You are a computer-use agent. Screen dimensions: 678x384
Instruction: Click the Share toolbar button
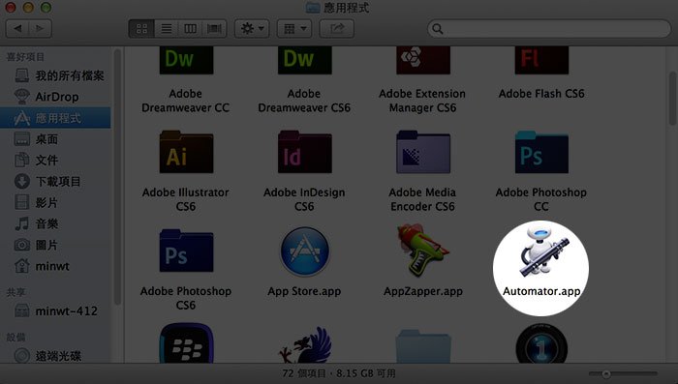pos(337,29)
